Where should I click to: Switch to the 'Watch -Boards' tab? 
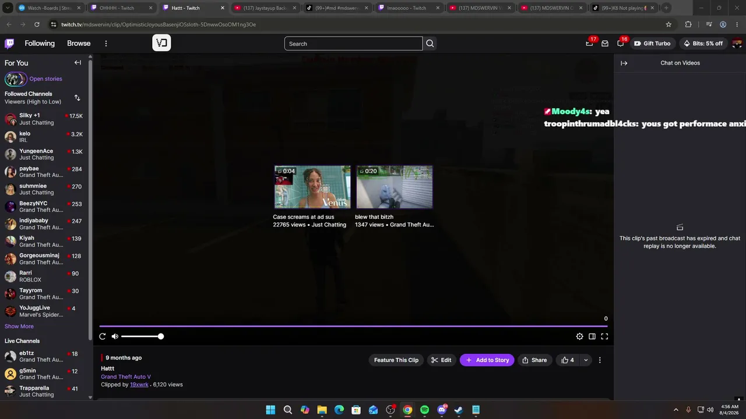coord(50,8)
